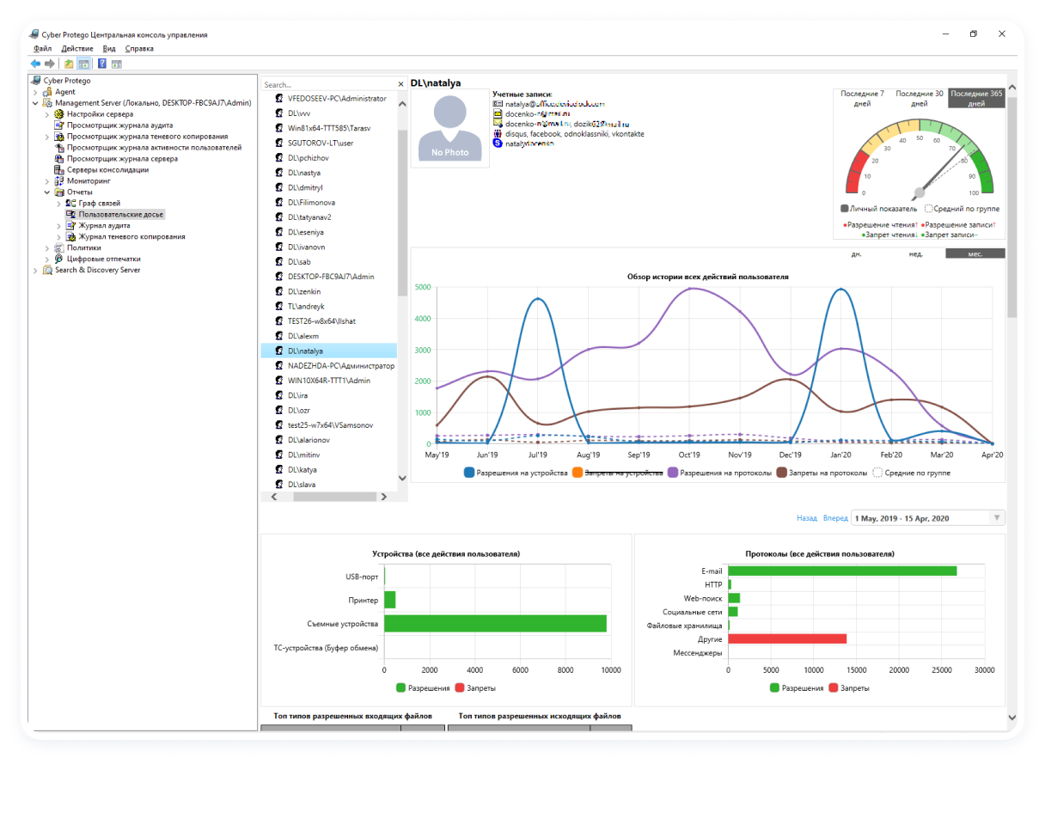Select DL\katya in the user list

click(x=302, y=470)
